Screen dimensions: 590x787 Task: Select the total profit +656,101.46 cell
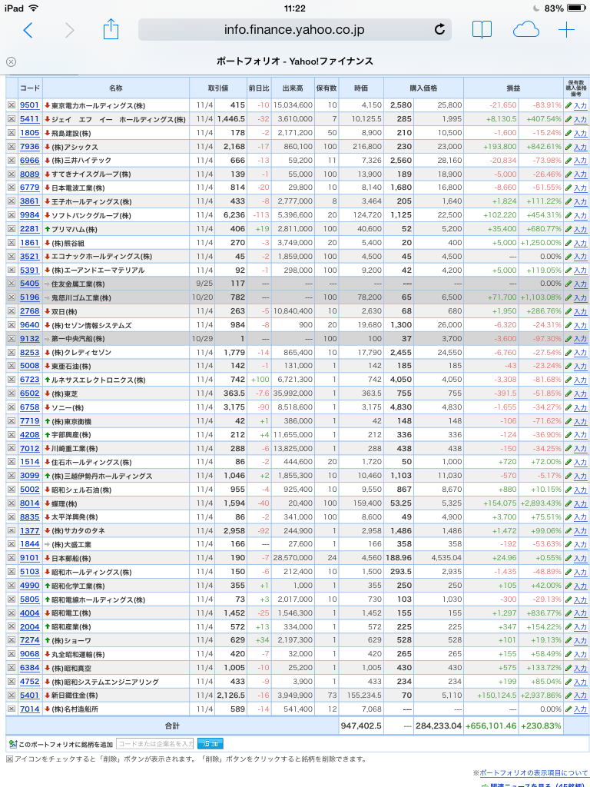pyautogui.click(x=491, y=726)
